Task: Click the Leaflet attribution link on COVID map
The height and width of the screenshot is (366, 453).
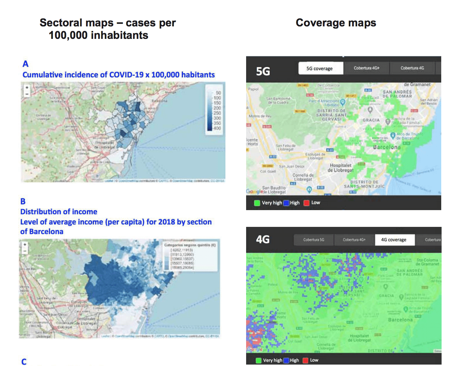Action: [108, 181]
